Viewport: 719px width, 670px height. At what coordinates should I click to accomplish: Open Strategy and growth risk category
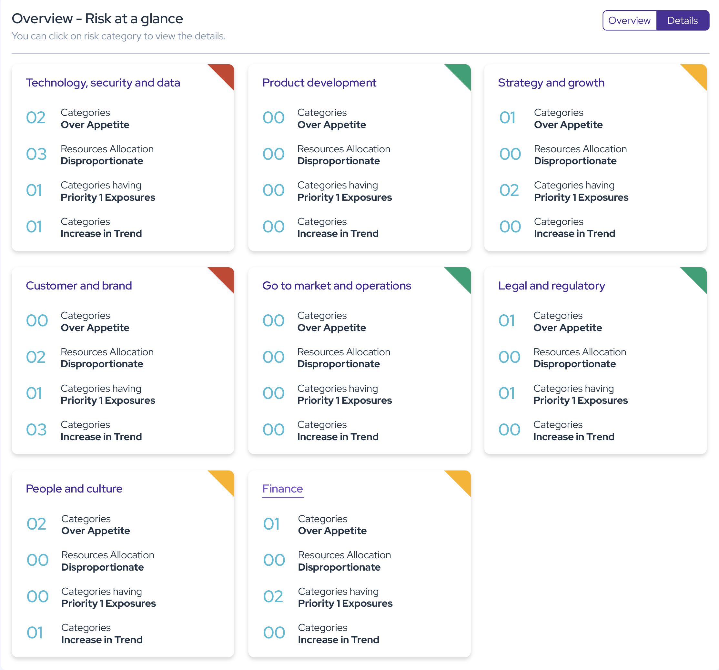tap(551, 83)
